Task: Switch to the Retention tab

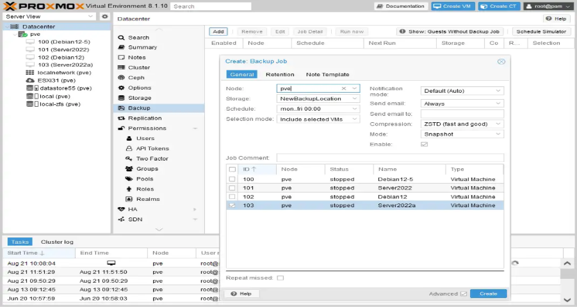Action: [280, 75]
